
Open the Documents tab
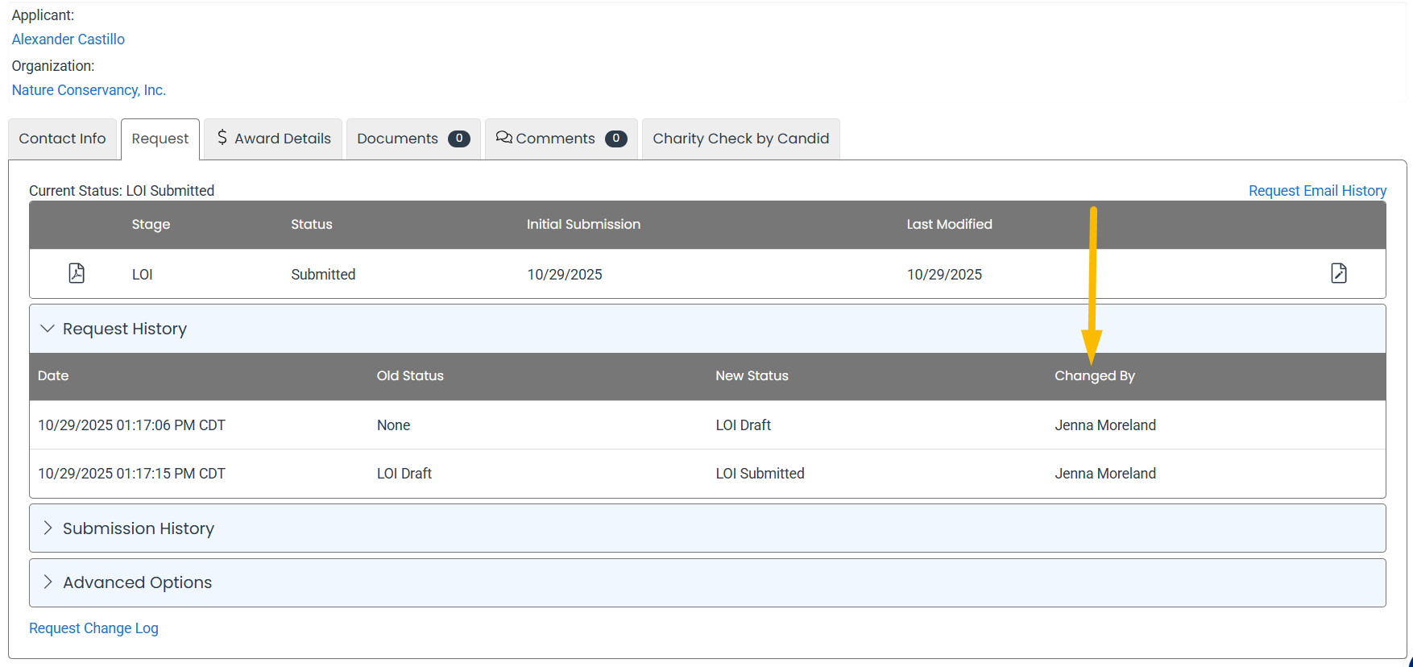click(413, 139)
